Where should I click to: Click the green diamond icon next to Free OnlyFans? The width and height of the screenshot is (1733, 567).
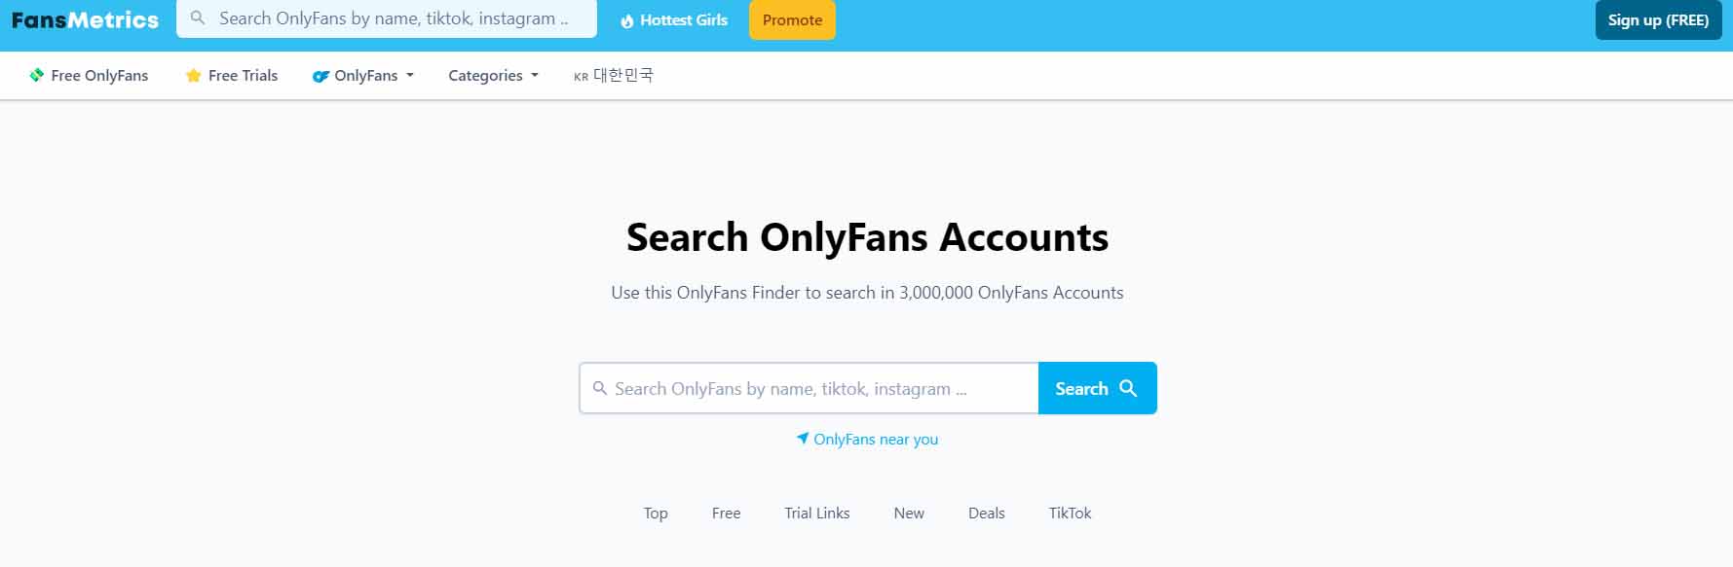point(37,75)
